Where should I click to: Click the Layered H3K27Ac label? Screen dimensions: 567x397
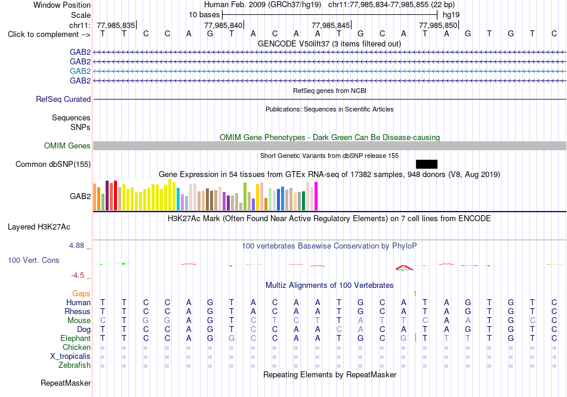(x=39, y=227)
